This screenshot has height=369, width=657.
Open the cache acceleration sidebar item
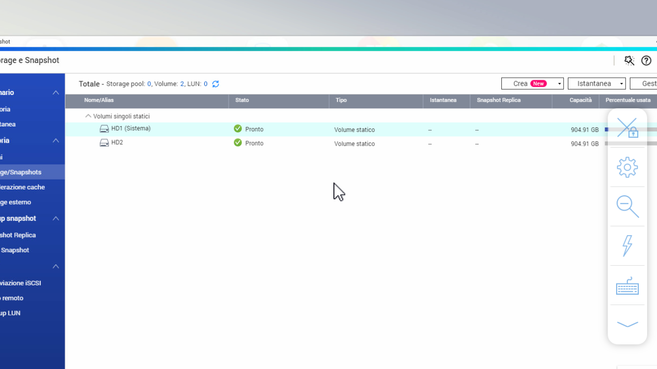22,187
